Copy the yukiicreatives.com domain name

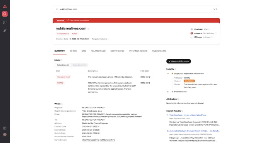(89, 29)
